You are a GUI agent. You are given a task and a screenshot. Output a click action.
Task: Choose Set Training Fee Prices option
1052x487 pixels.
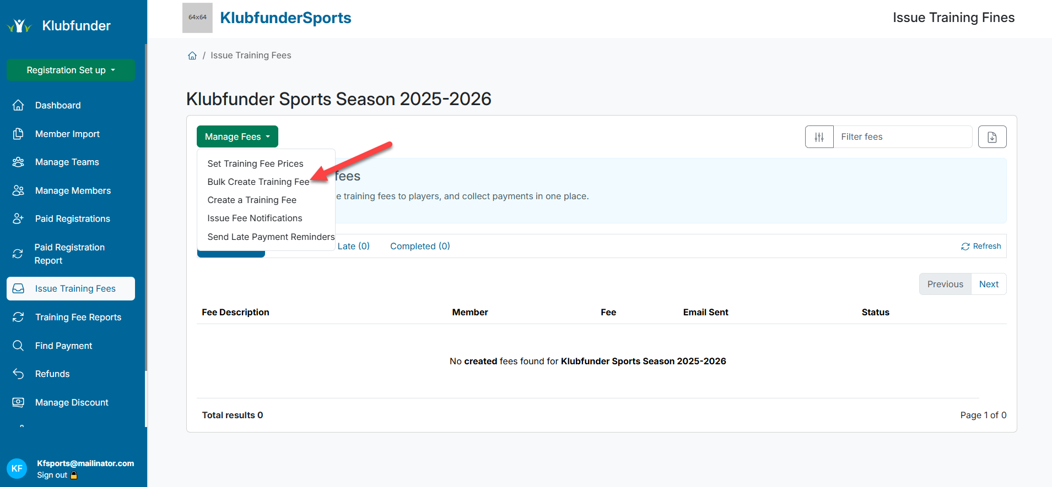tap(255, 163)
